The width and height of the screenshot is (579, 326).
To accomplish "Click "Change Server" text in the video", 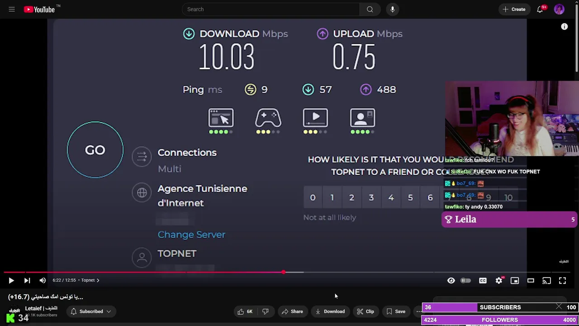I will click(191, 235).
